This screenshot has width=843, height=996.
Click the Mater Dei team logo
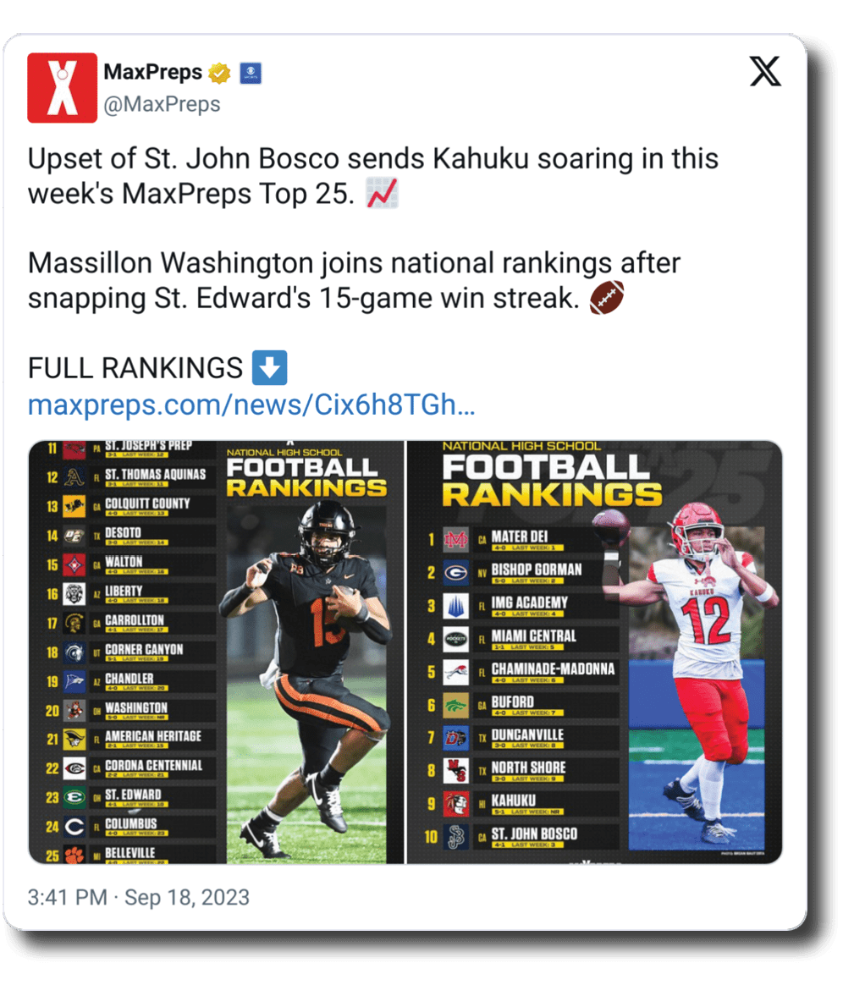coord(455,540)
